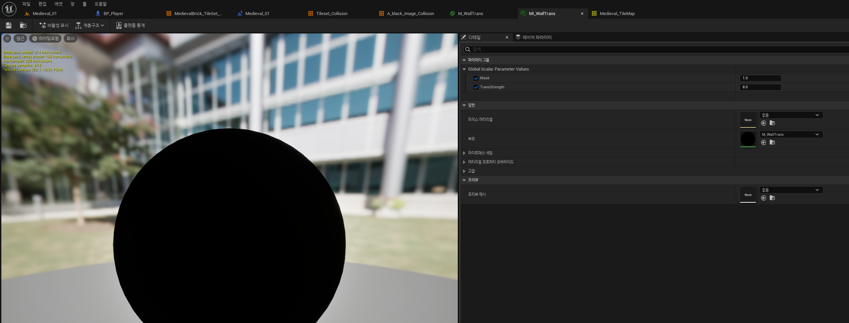The height and width of the screenshot is (323, 849).
Task: Click the Medieval_TileMap tab grid icon
Action: (594, 13)
